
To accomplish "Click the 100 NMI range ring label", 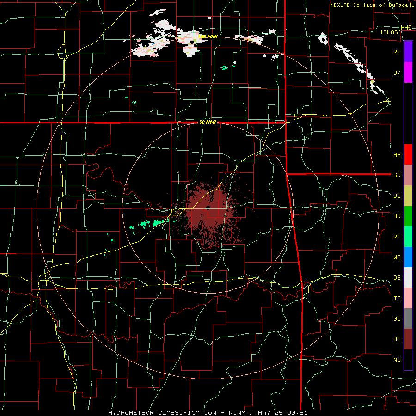I will click(208, 37).
